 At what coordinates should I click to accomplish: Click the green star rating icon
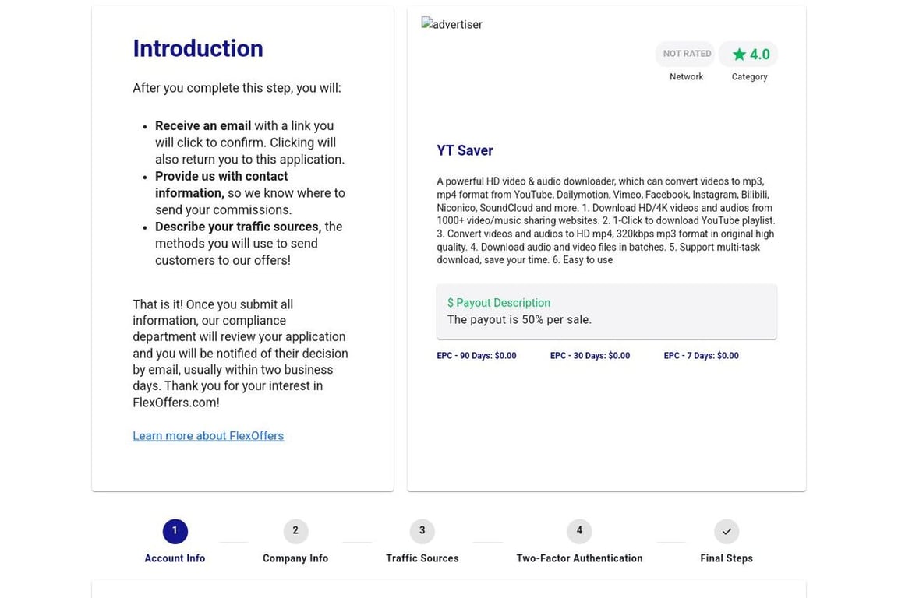point(739,55)
